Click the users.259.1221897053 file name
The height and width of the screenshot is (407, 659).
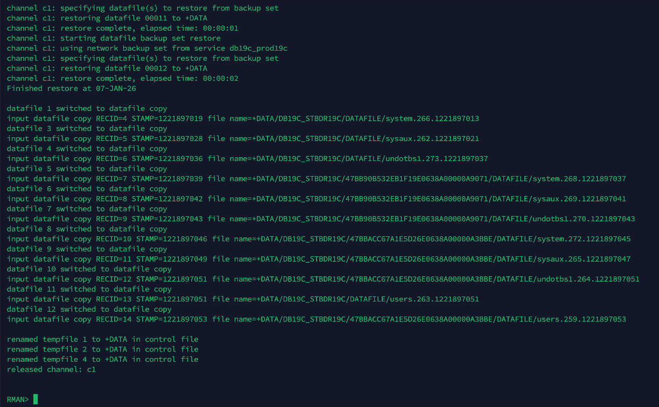pyautogui.click(x=581, y=319)
